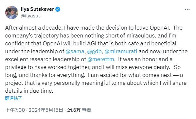Image resolution: width=196 pixels, height=119 pixels.
Task: Open the @merettm mention
Action: tap(101, 59)
